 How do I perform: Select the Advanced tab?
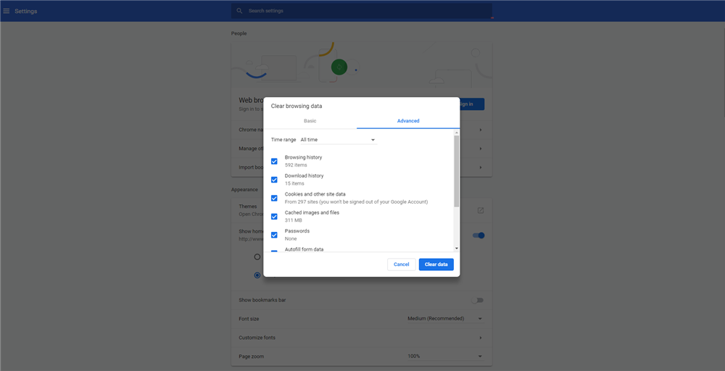408,121
